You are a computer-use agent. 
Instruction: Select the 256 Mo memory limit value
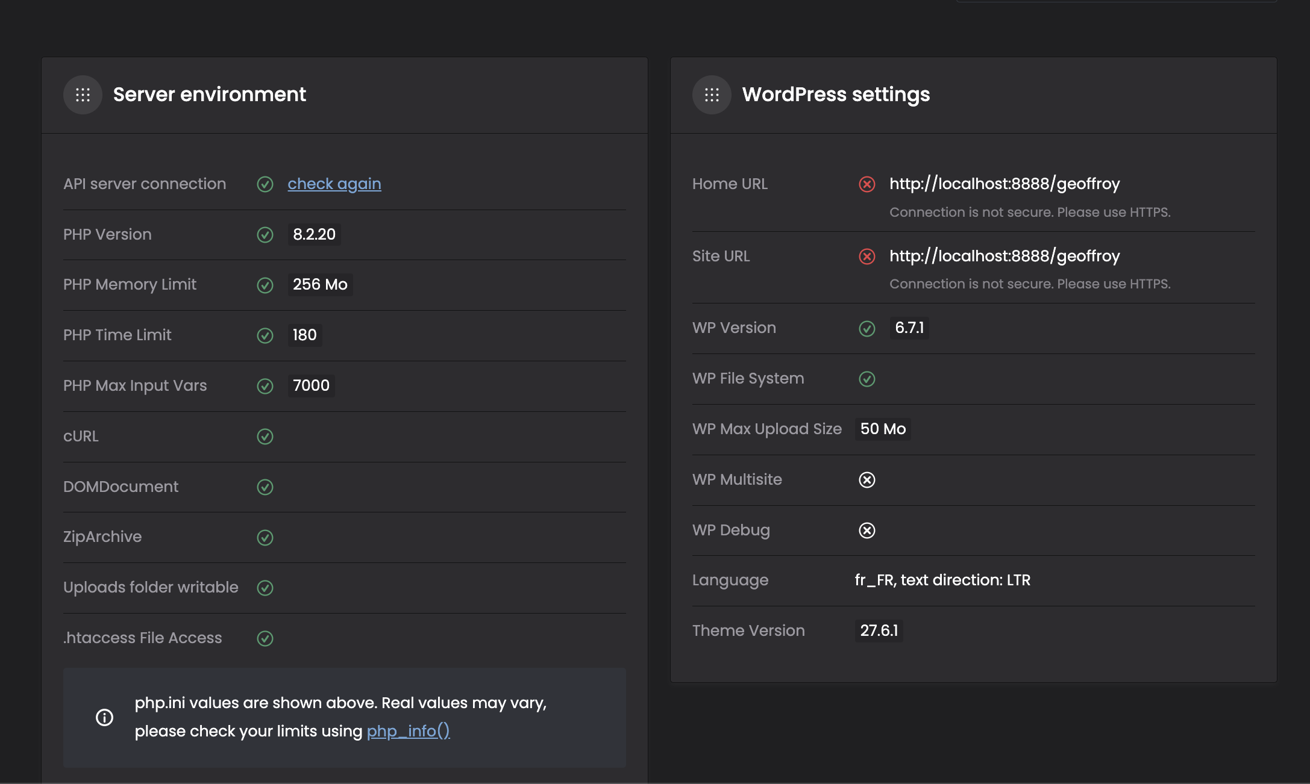[320, 284]
